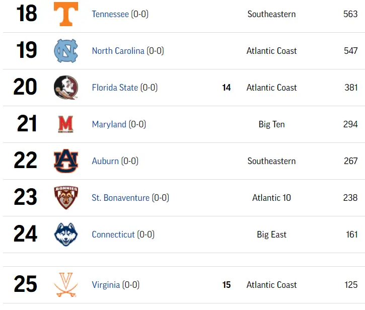
Task: Open the Virginia team link
Action: (x=106, y=285)
